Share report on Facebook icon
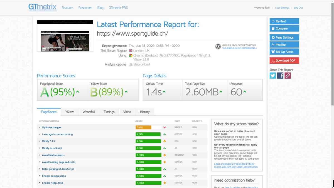Screen dimensions: 334x188 point(280,75)
